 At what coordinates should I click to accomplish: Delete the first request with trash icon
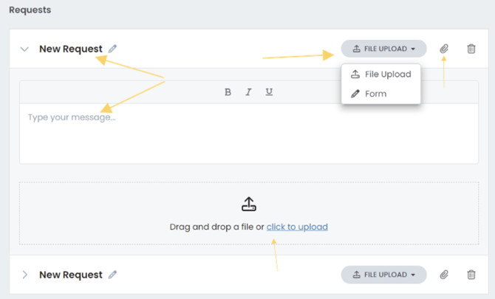tap(471, 49)
